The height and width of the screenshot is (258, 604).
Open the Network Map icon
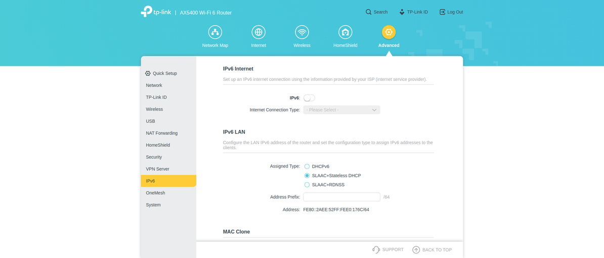pos(215,32)
